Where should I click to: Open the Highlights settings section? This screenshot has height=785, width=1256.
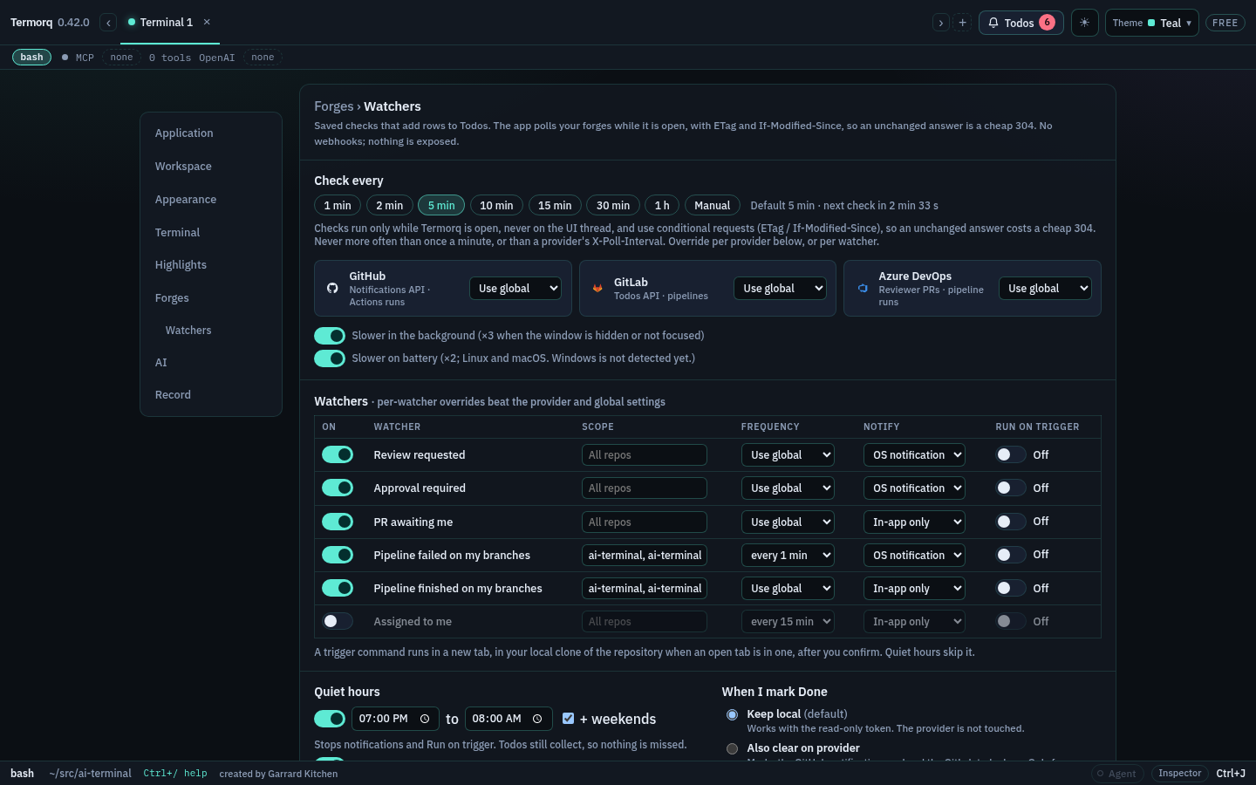(x=181, y=265)
